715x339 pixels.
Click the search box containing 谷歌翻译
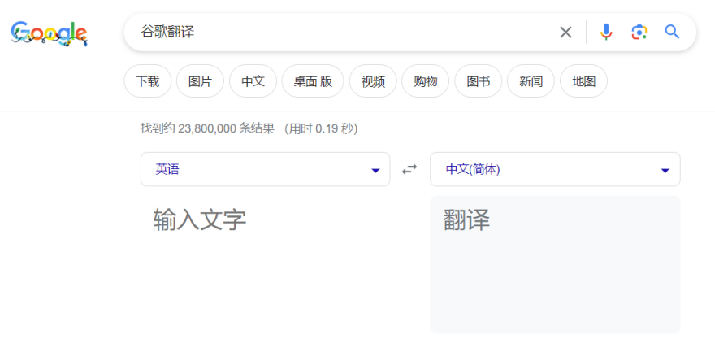[x=341, y=33]
